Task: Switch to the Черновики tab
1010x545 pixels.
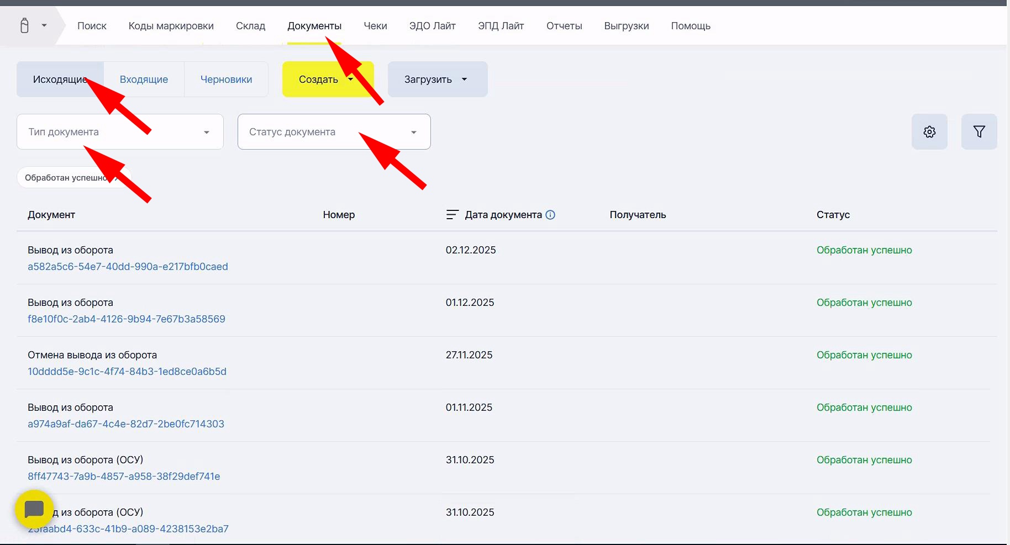Action: (x=226, y=80)
